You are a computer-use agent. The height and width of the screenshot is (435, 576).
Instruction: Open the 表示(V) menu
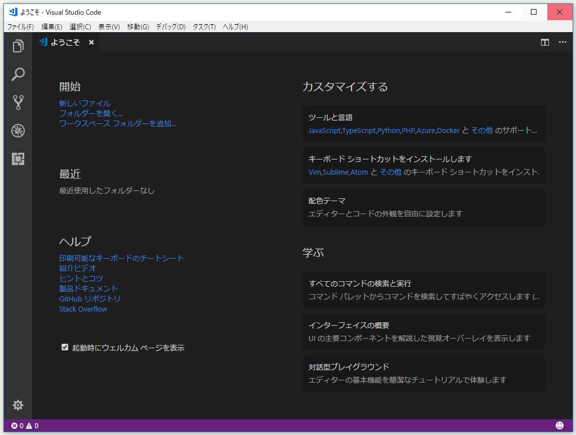point(109,27)
